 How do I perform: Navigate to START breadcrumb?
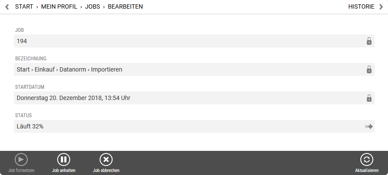[24, 7]
